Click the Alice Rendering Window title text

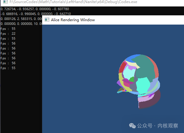pyautogui.click(x=73, y=20)
